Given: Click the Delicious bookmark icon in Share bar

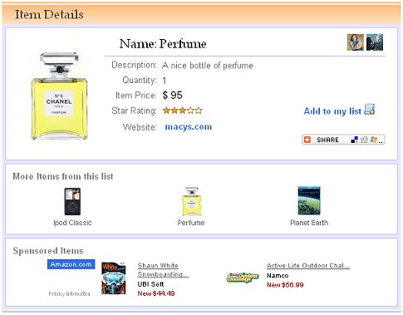Looking at the screenshot, I should (x=354, y=140).
